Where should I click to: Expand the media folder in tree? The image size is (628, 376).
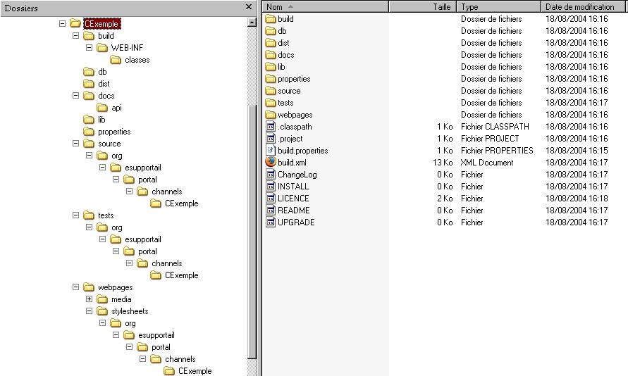(x=90, y=299)
